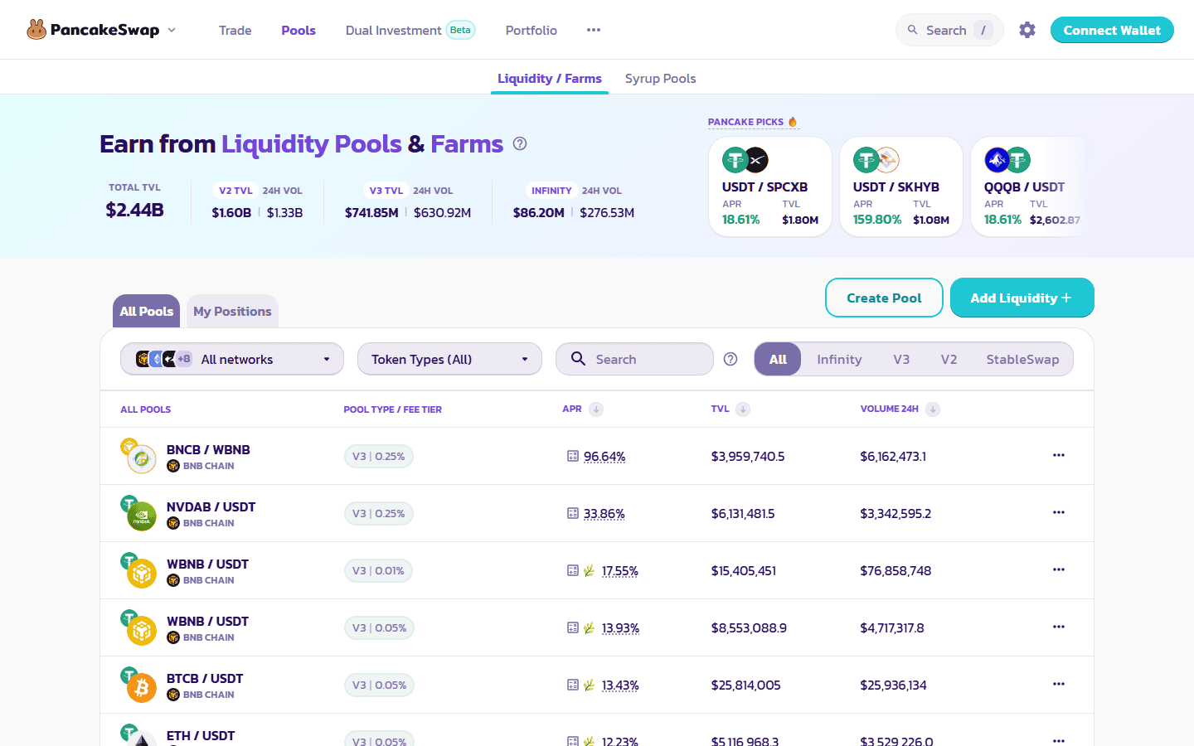Expand the All networks dropdown
Image resolution: width=1194 pixels, height=746 pixels.
(x=232, y=359)
